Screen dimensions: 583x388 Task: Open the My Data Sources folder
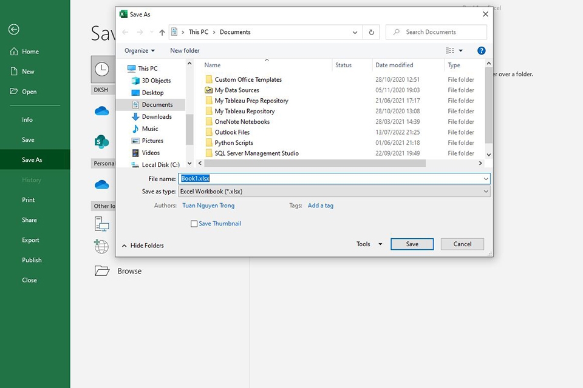tap(237, 90)
